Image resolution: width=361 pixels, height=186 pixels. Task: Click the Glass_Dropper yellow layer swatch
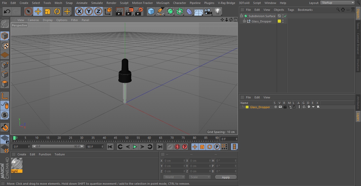pos(247,107)
